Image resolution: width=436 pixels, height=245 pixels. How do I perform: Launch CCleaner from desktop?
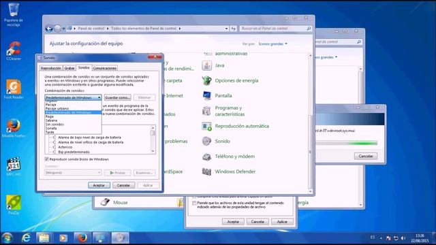(x=14, y=50)
